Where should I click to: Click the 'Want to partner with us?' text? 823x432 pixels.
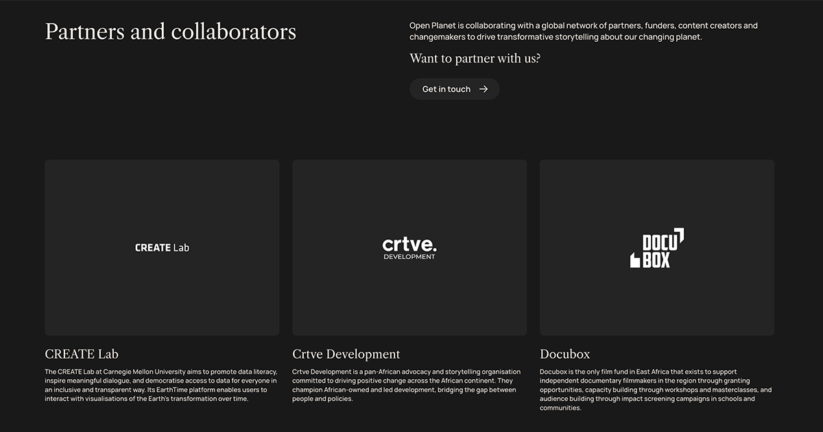475,58
